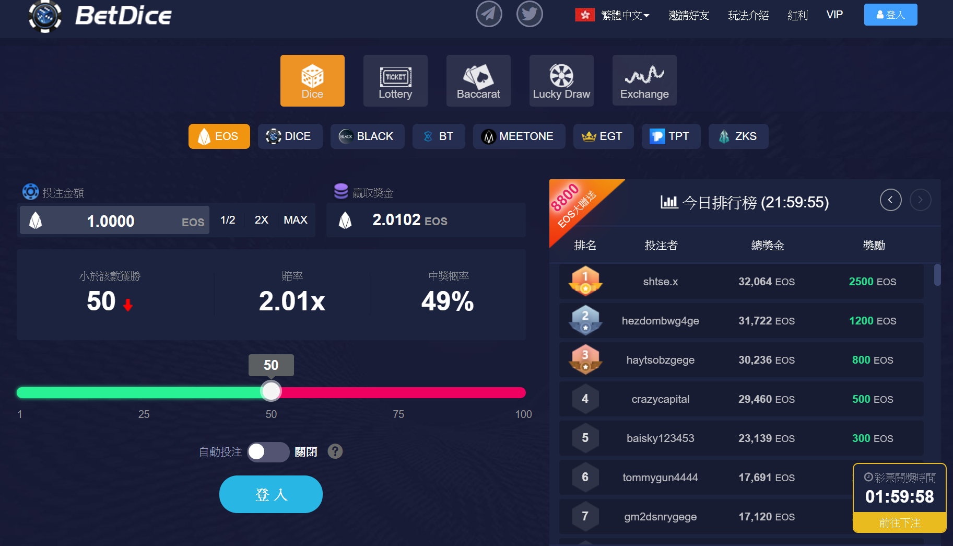Click the 49% win chance value
953x546 pixels.
448,301
